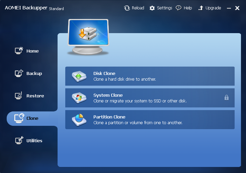
Task: Click the Utilities wrench icon in sidebar
Action: pos(19,141)
